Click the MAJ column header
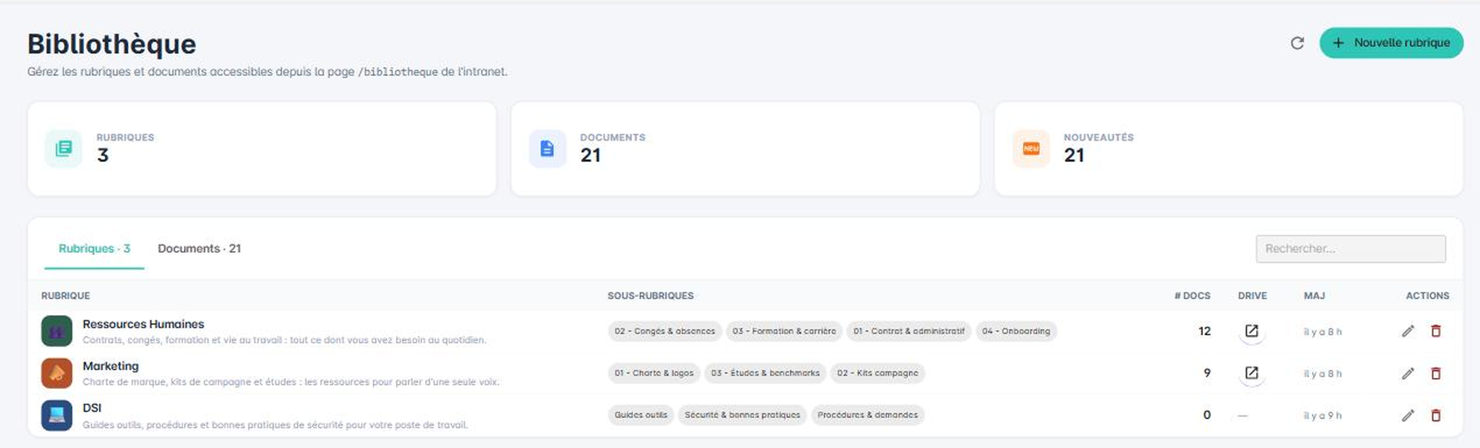This screenshot has width=1480, height=448. coord(1314,296)
